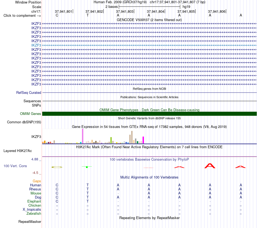Click base T in the complement sequence row

[x=88, y=15]
